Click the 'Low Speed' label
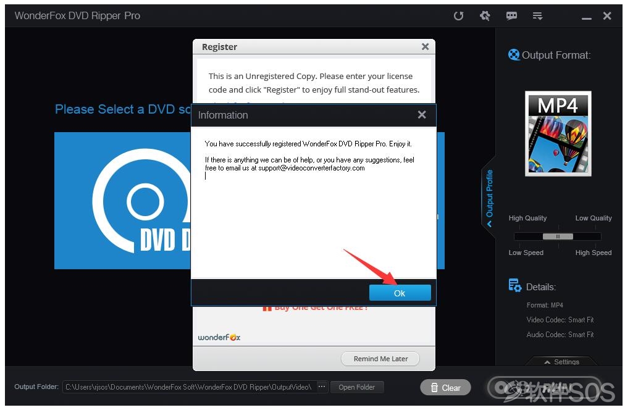625x410 pixels. (x=526, y=252)
